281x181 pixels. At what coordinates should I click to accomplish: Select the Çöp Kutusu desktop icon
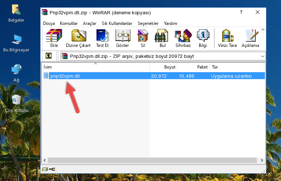point(16,103)
